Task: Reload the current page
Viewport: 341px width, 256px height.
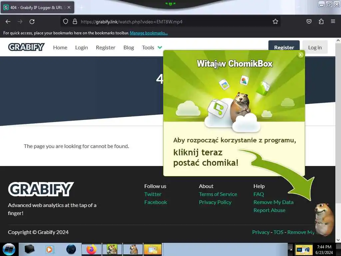Action: click(x=32, y=22)
